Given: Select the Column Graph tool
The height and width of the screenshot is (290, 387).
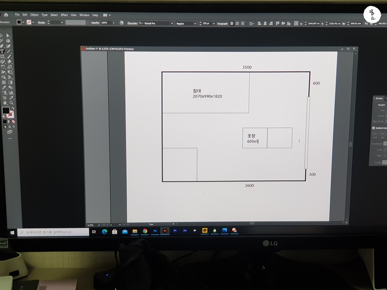Looking at the screenshot, I should [11, 92].
